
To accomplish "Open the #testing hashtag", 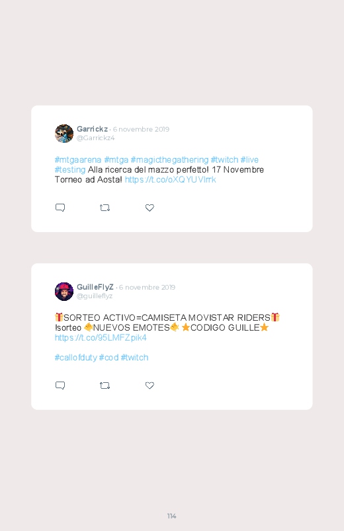I will click(x=70, y=170).
